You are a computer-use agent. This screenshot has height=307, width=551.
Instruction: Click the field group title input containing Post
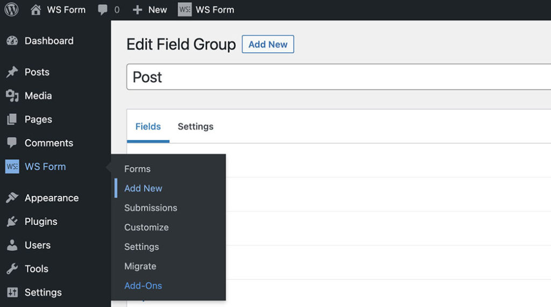click(x=339, y=77)
